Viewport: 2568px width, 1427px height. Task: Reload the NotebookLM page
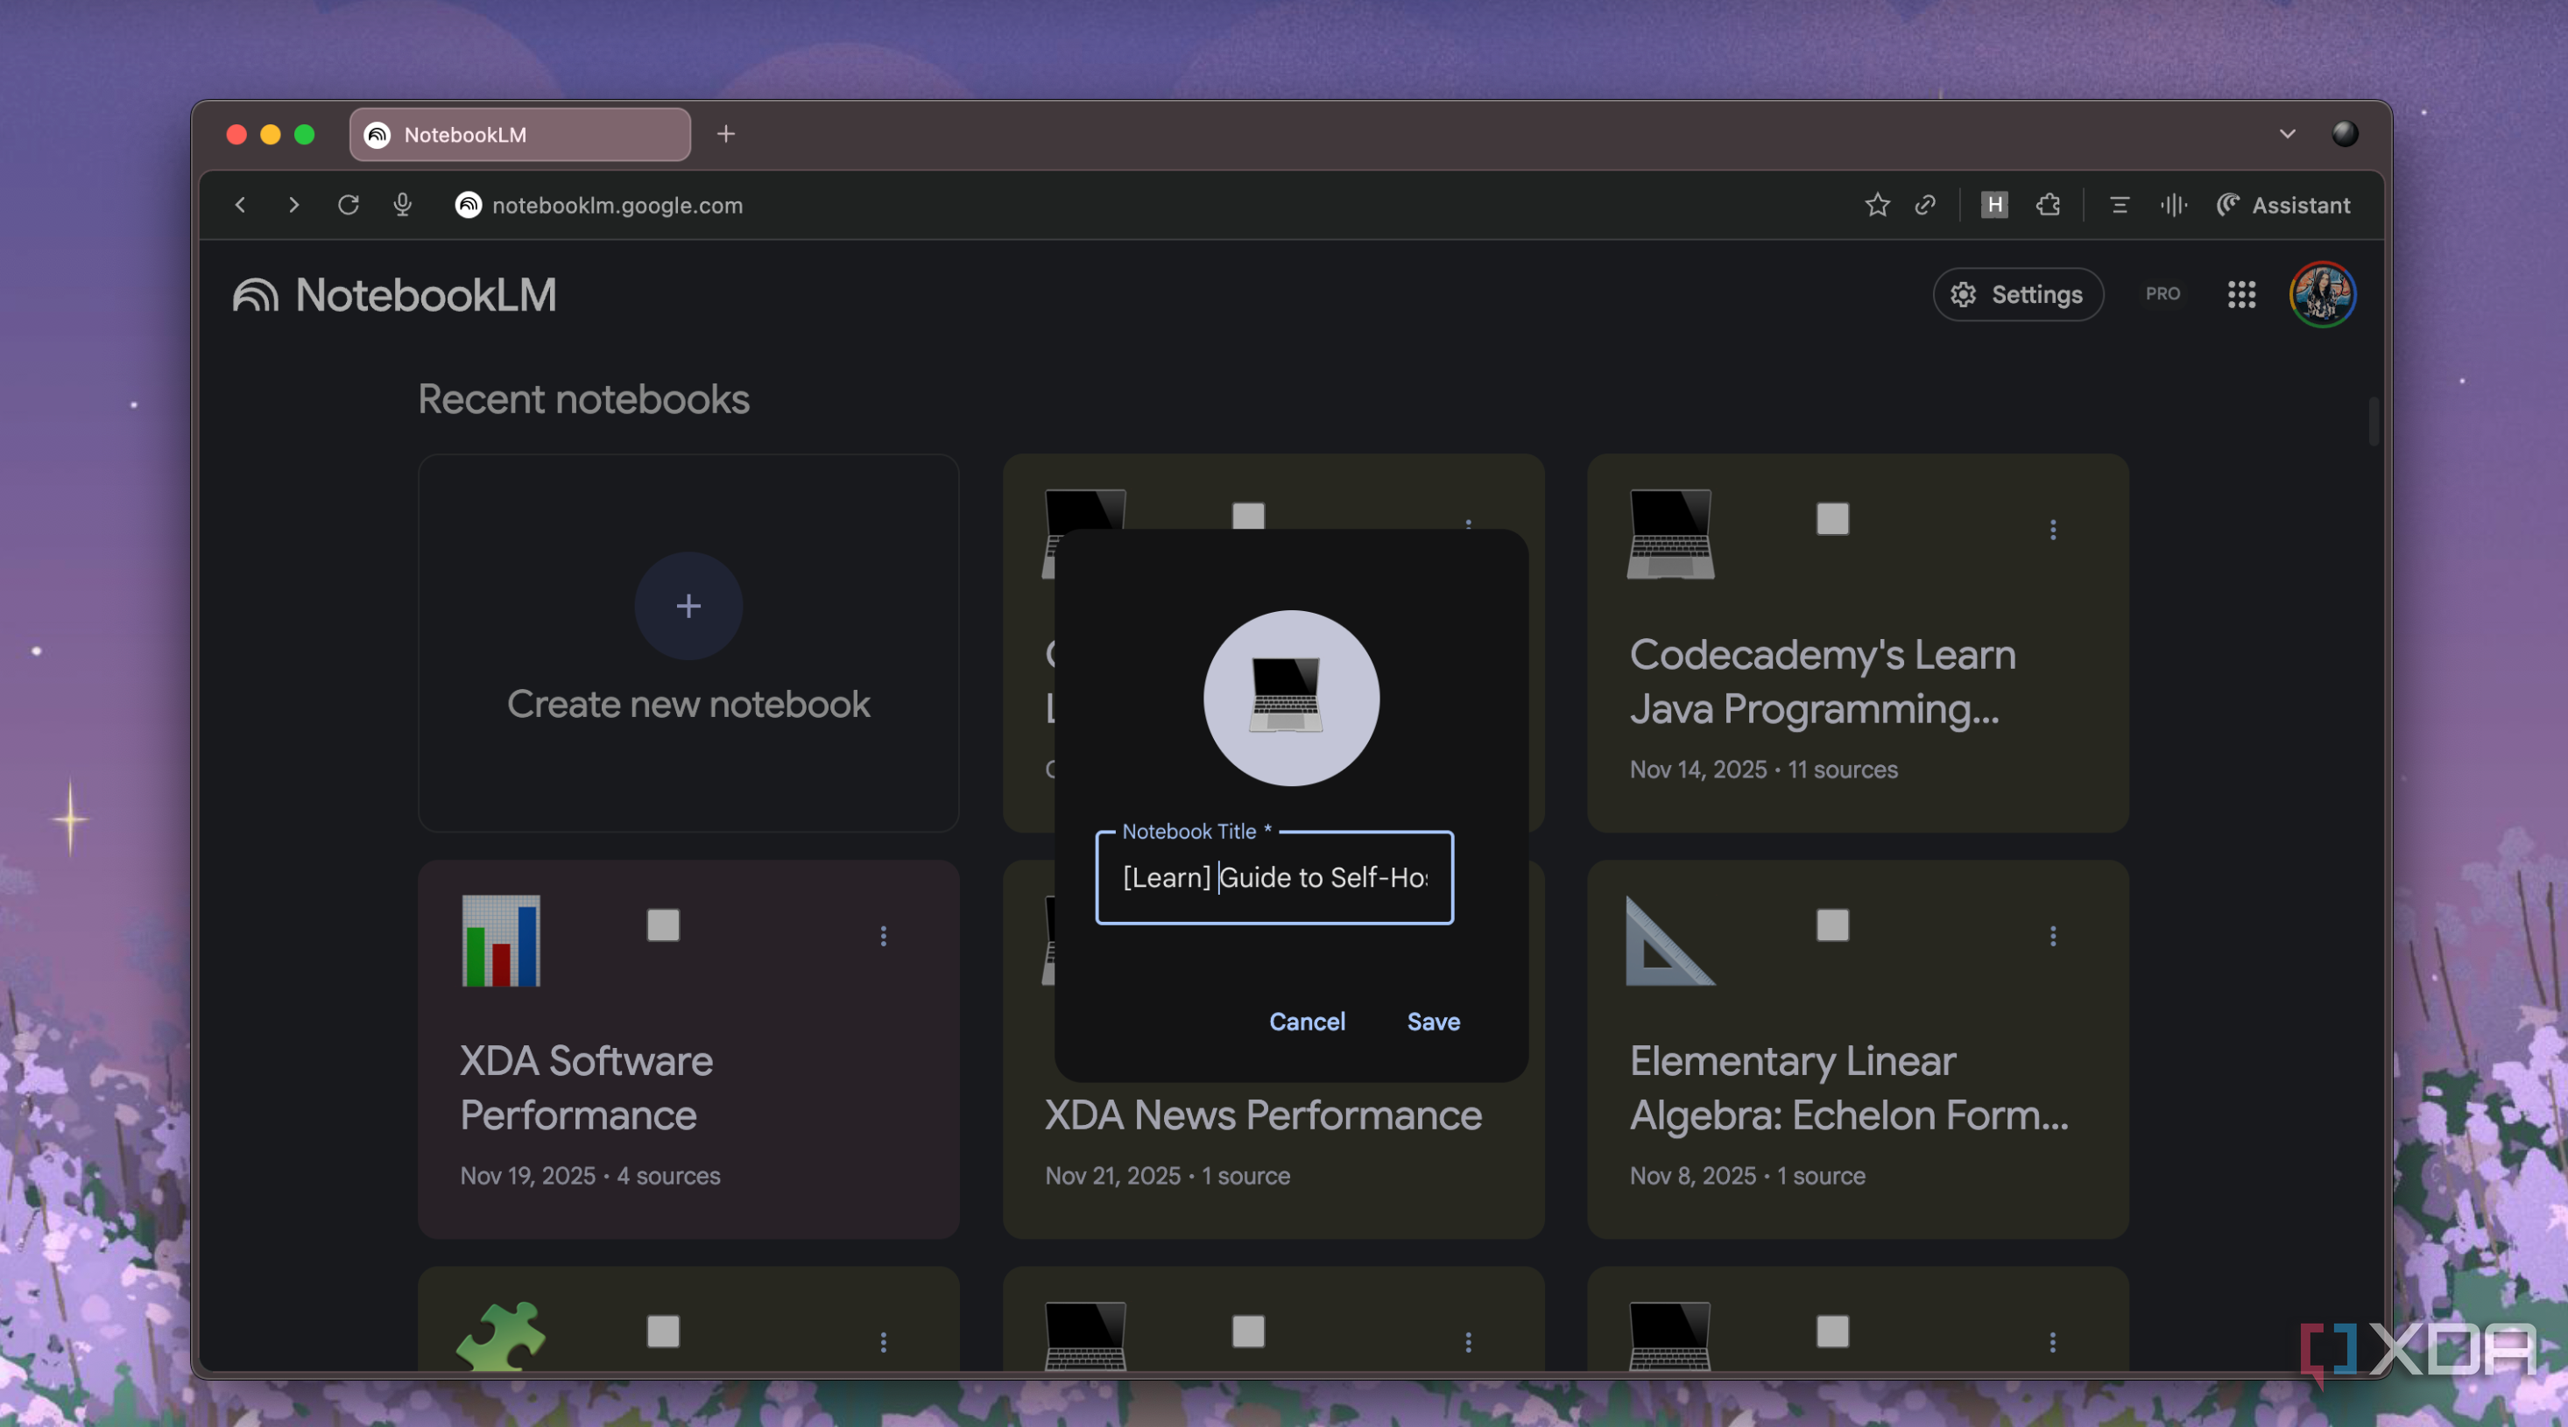point(348,205)
